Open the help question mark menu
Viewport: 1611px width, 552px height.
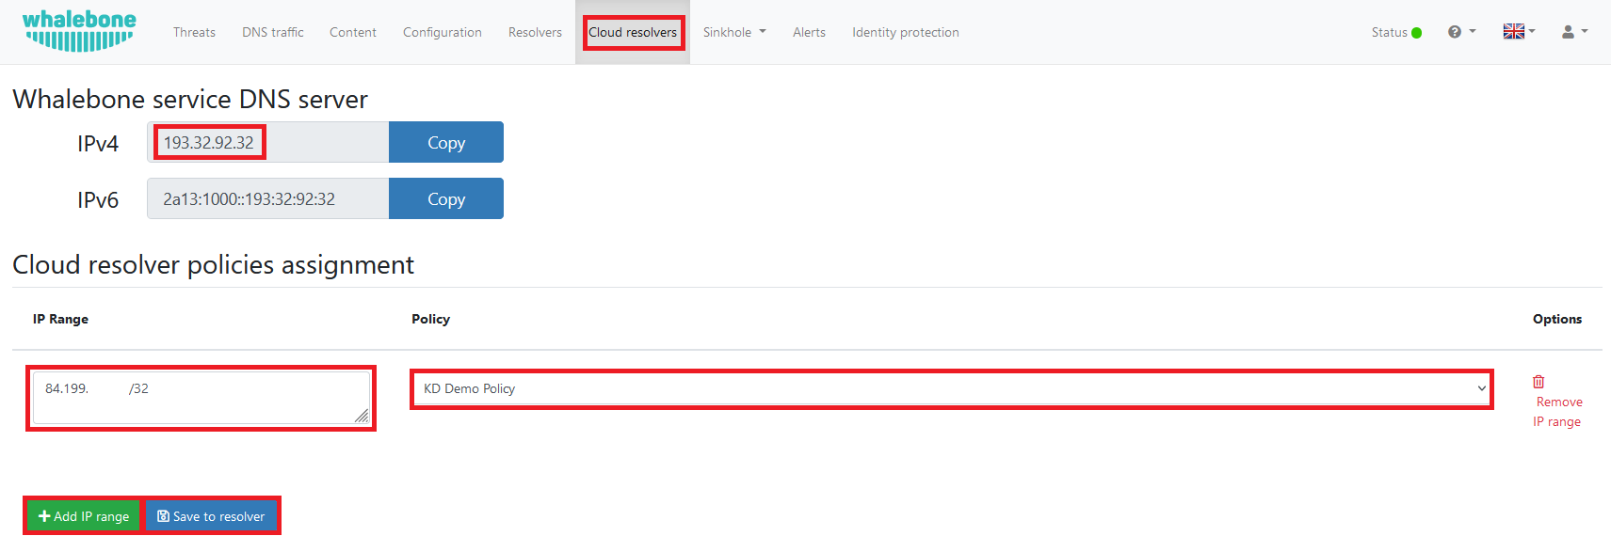pyautogui.click(x=1460, y=32)
